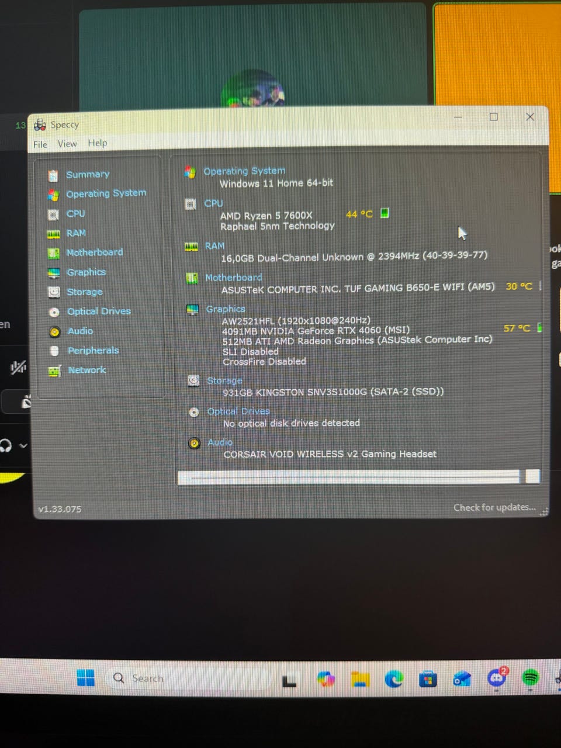561x748 pixels.
Task: Click the KINGSTON SNV3S1000G storage line
Action: pos(333,392)
